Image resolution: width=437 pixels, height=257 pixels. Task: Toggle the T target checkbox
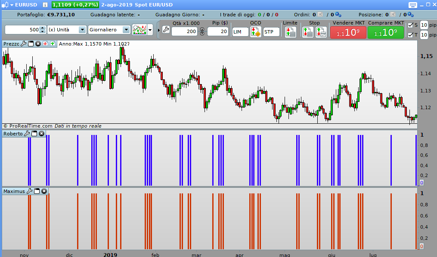pos(410,35)
